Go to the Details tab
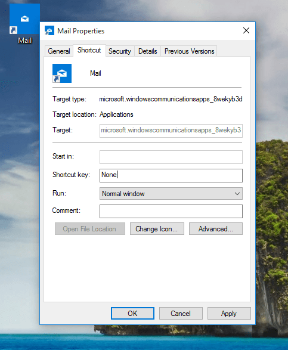Viewport: 288px width, 350px height. coord(147,51)
